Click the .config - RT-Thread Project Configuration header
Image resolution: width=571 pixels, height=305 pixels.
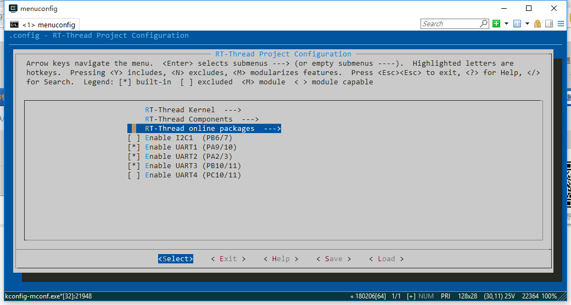point(99,35)
